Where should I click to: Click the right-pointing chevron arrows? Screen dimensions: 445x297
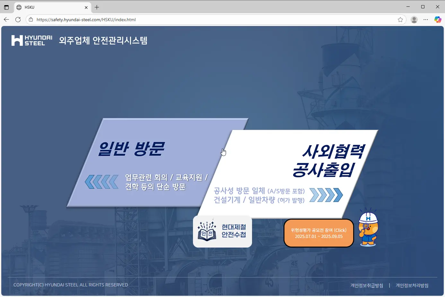(x=326, y=195)
